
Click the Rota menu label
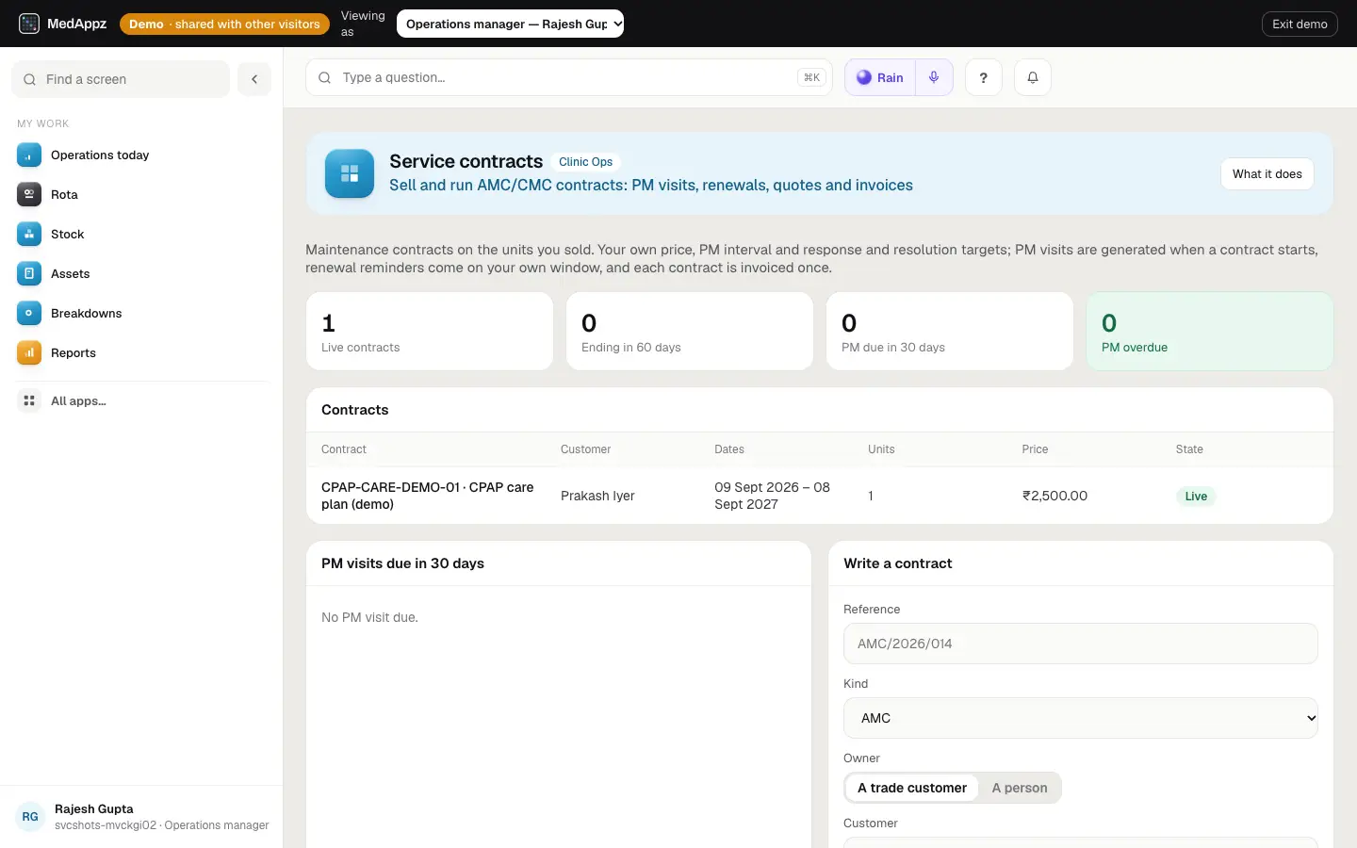(x=64, y=194)
